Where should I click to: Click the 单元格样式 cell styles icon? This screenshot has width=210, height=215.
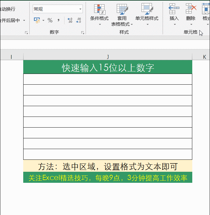pos(147,9)
